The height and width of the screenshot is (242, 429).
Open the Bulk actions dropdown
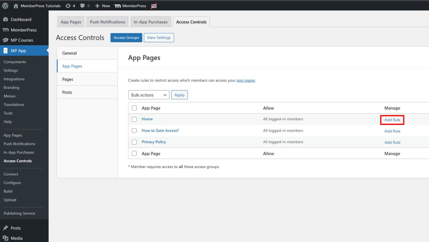[x=149, y=95]
